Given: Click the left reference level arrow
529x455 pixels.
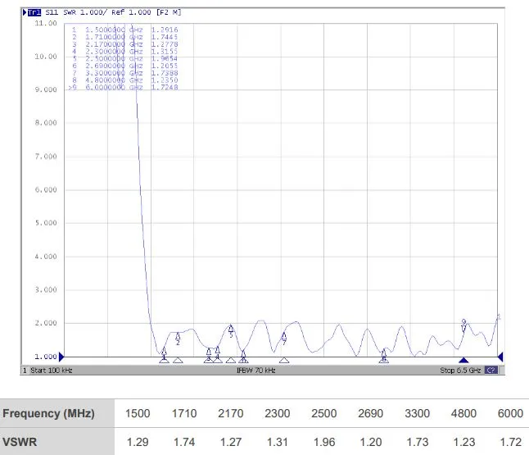Looking at the screenshot, I should [x=61, y=357].
